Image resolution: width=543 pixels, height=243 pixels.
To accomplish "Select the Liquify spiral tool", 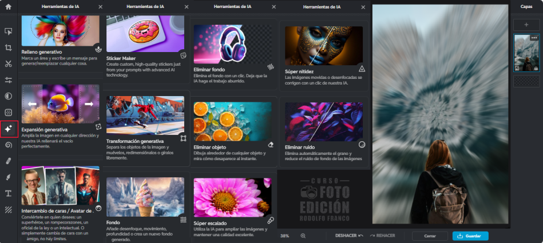I will coord(9,145).
